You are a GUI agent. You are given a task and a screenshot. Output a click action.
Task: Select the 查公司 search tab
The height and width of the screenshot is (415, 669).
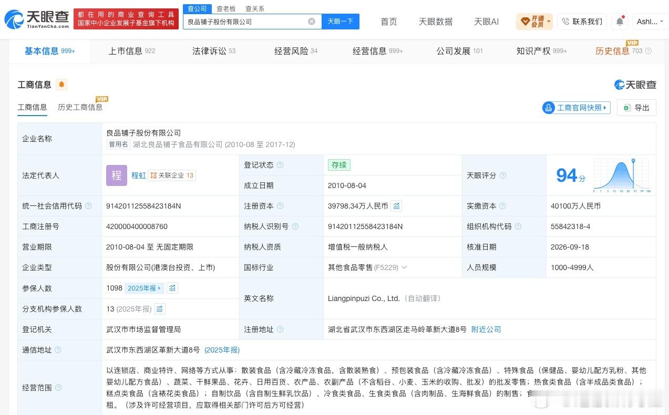pyautogui.click(x=198, y=9)
